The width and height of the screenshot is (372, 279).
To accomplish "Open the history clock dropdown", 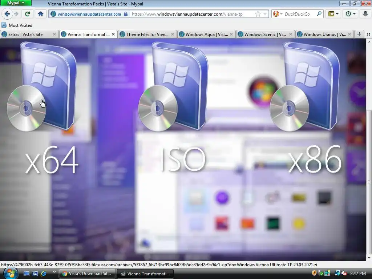I will [x=351, y=14].
